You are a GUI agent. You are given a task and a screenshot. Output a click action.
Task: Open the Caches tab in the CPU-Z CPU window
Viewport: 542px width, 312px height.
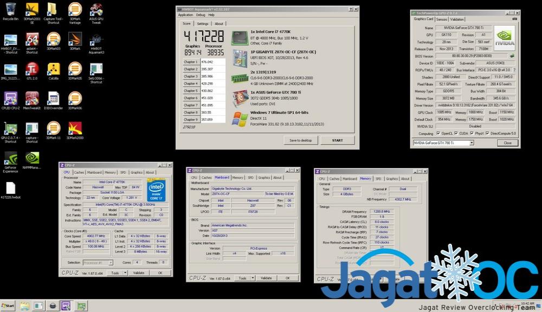pos(79,172)
